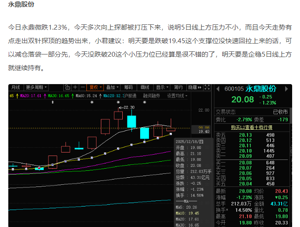
Task: Click the 换手 value 14.50% in quote panel
Action: [243, 210]
